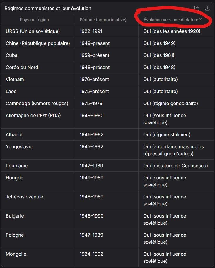Click the '1924–1992' period for Mongolie
The width and height of the screenshot is (215, 268).
(x=91, y=254)
